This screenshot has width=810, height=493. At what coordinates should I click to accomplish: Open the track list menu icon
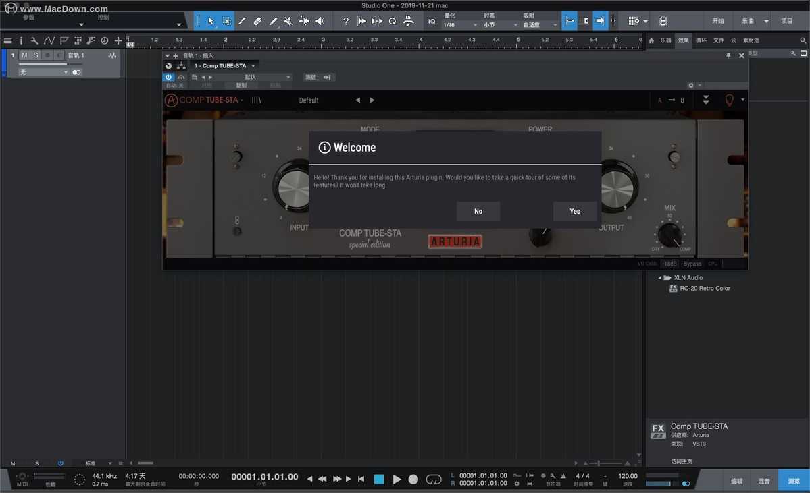[x=7, y=40]
